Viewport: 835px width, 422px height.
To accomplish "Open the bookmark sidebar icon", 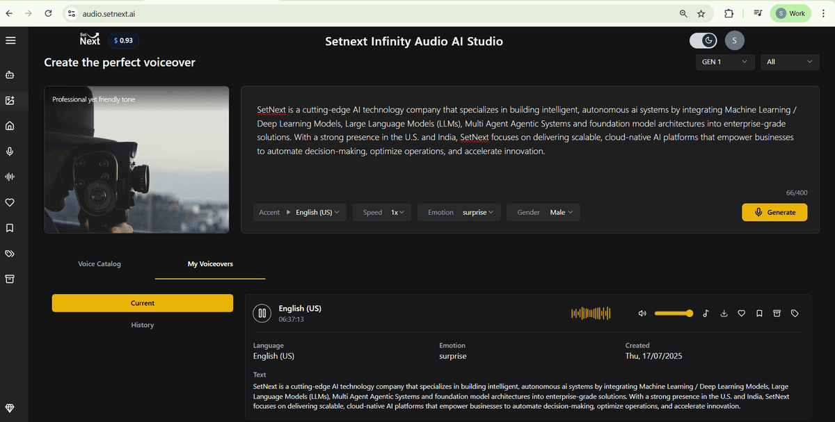I will [x=10, y=228].
